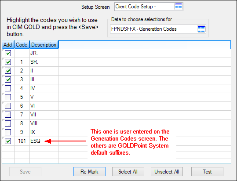Select the code 101 cell
The height and width of the screenshot is (181, 237).
[22, 141]
